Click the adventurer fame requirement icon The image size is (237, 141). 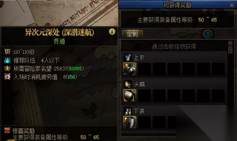tap(7, 69)
